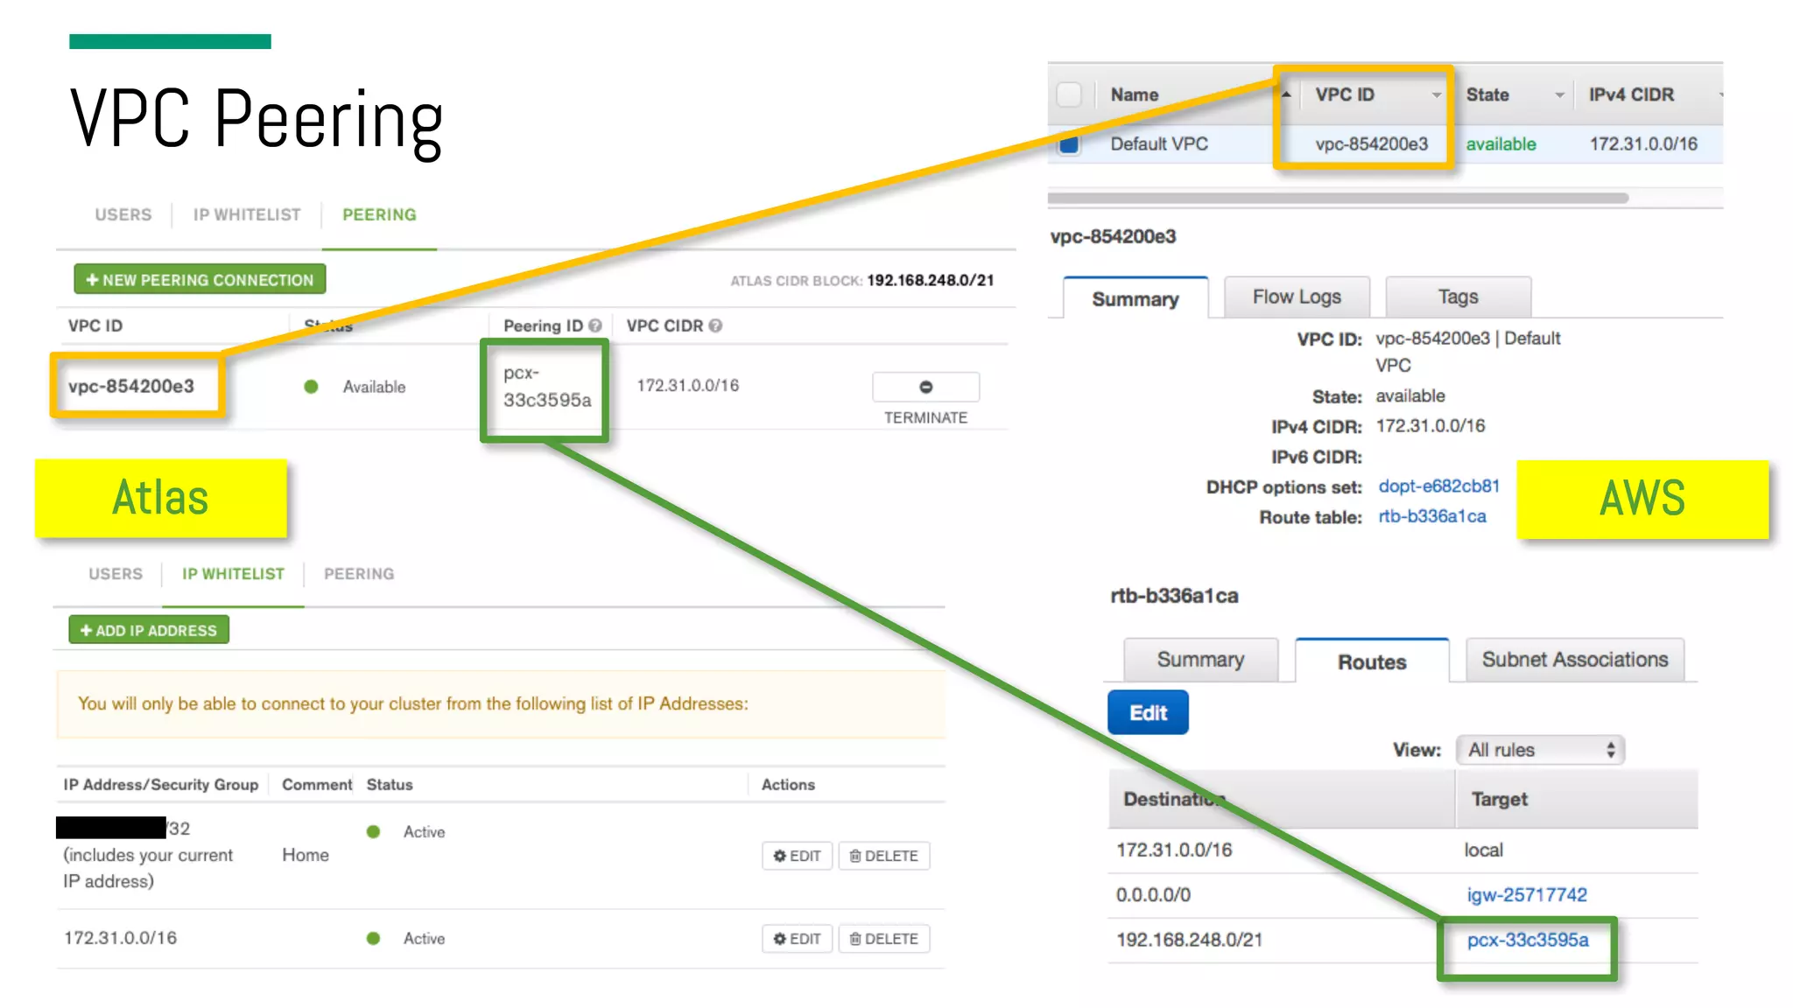
Task: Open the Users tab in Peering panel
Action: pos(123,214)
